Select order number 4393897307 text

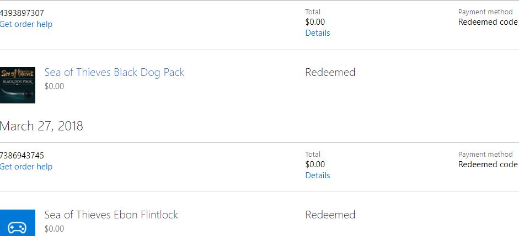coord(22,13)
